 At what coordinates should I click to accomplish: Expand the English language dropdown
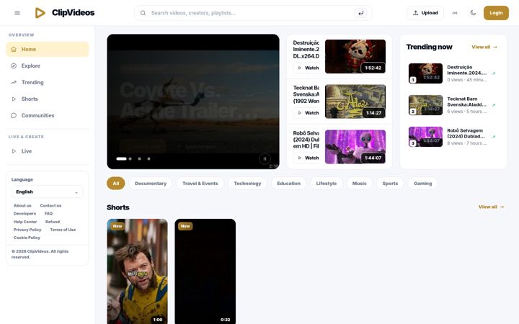pos(48,192)
